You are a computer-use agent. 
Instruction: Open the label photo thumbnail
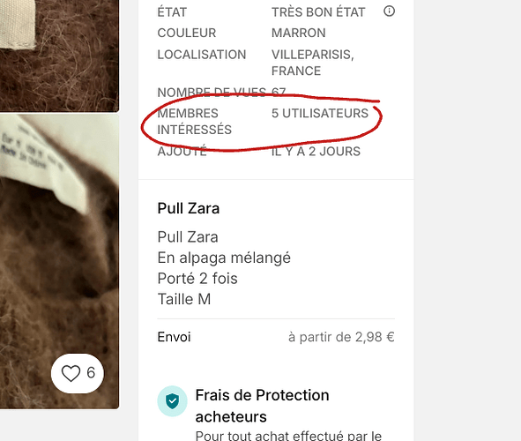(x=59, y=262)
